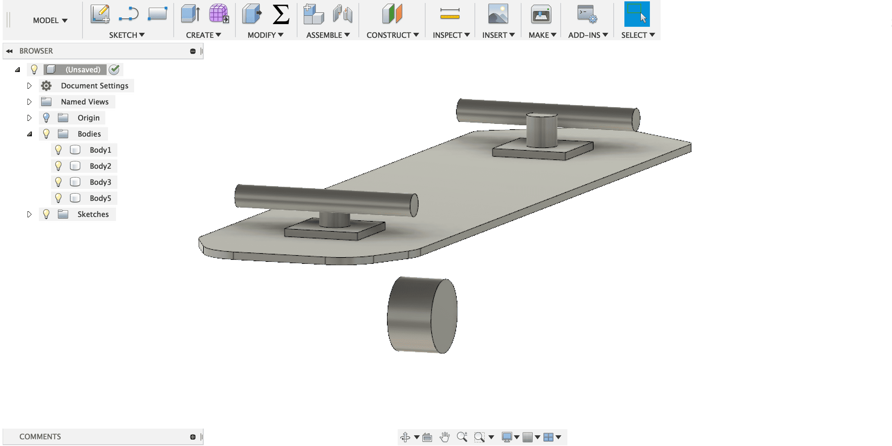The height and width of the screenshot is (446, 892).
Task: Collapse the BROWSER panel arrows
Action: [9, 51]
